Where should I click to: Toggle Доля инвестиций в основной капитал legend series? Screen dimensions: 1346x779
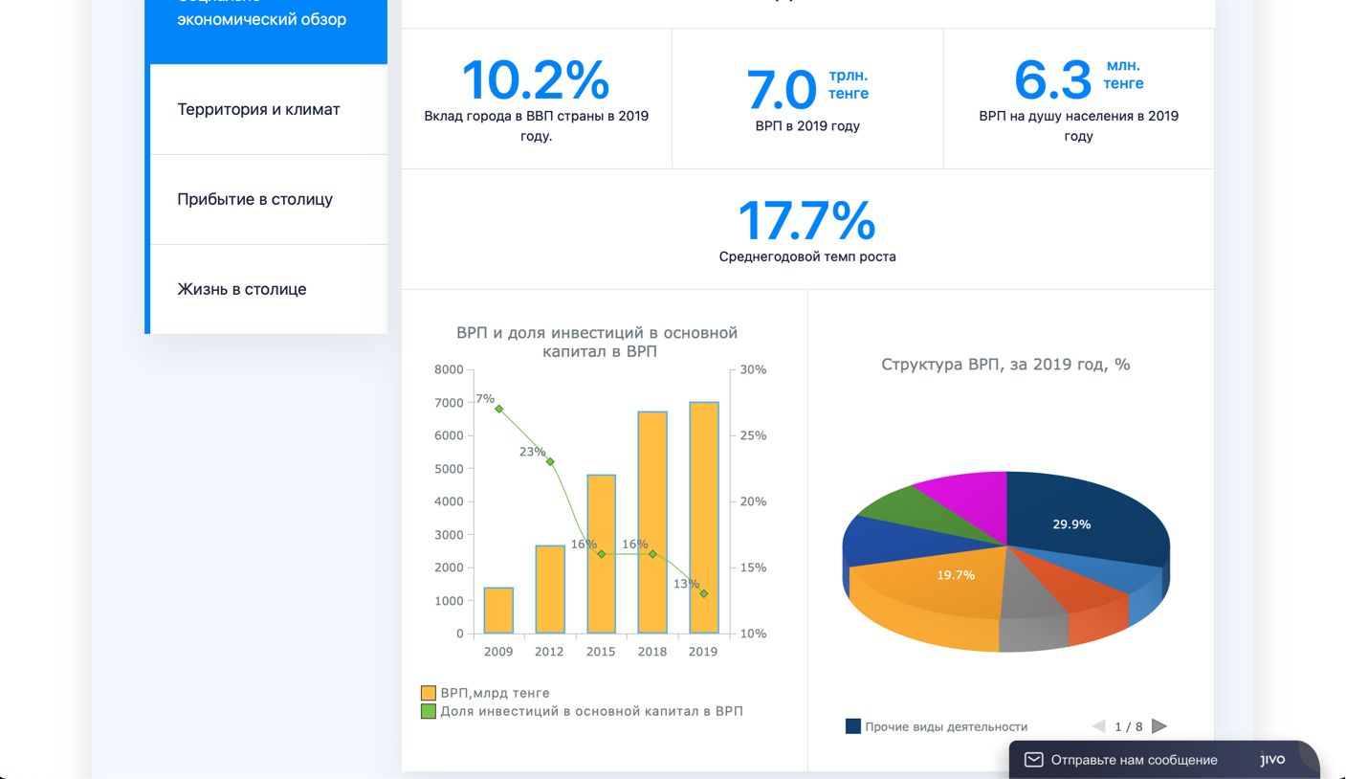pos(583,711)
